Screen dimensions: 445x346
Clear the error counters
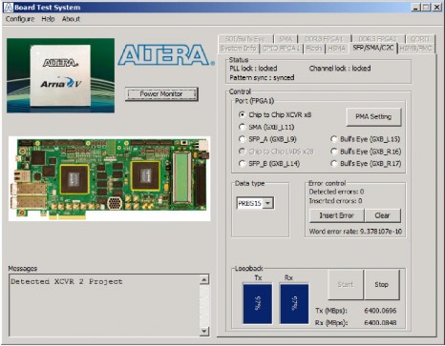tap(382, 215)
